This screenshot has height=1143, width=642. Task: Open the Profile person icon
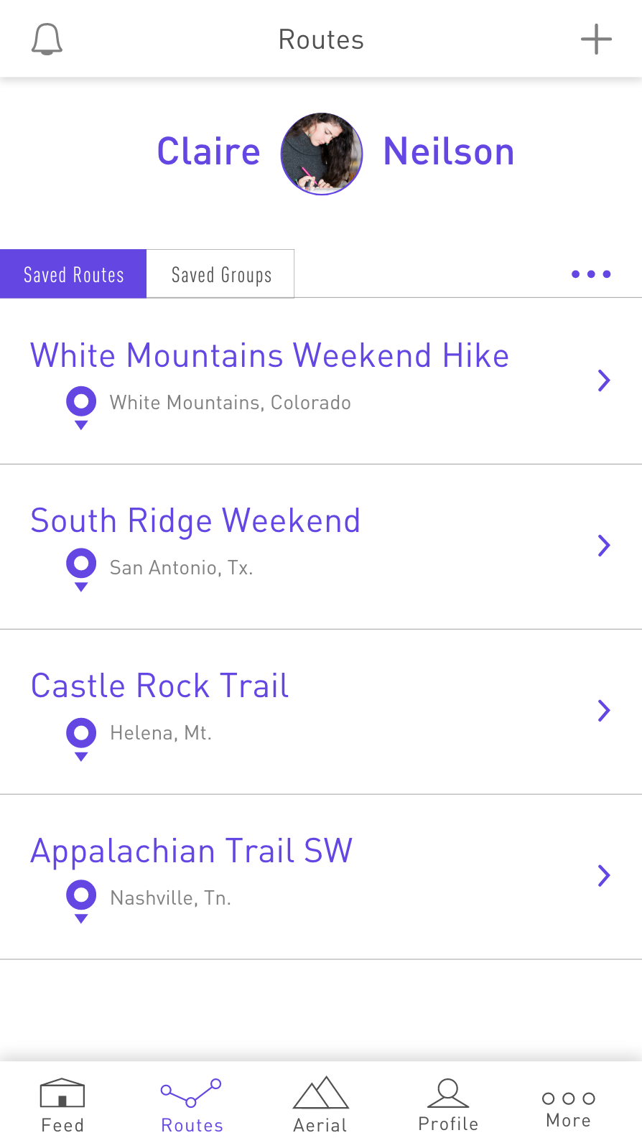448,1093
